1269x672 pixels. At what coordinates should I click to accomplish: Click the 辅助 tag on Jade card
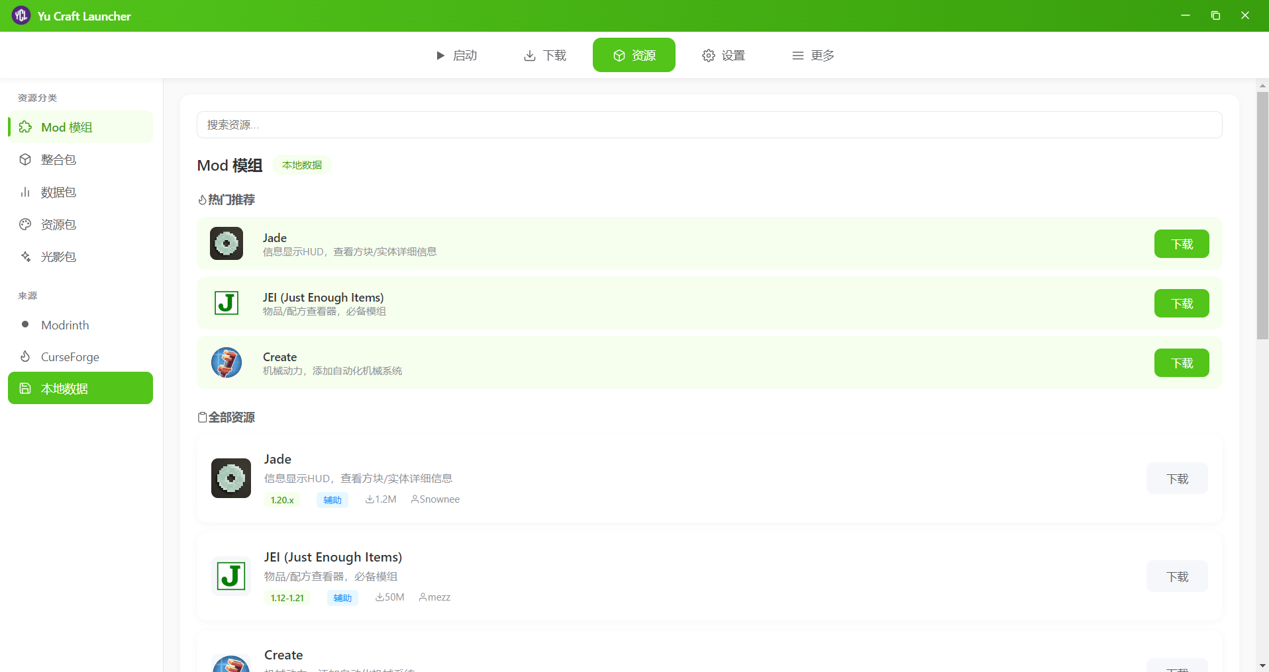pos(332,500)
